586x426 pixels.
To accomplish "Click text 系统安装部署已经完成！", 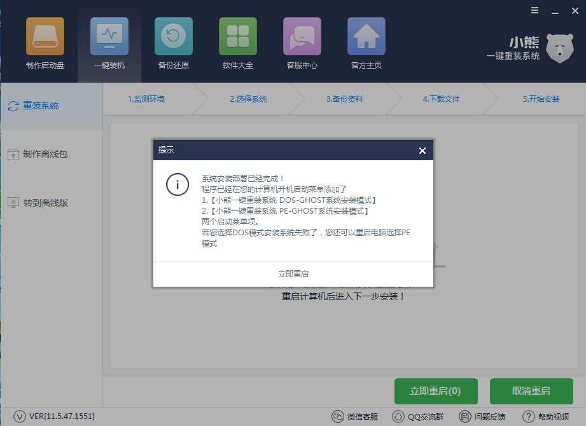I will pyautogui.click(x=243, y=179).
